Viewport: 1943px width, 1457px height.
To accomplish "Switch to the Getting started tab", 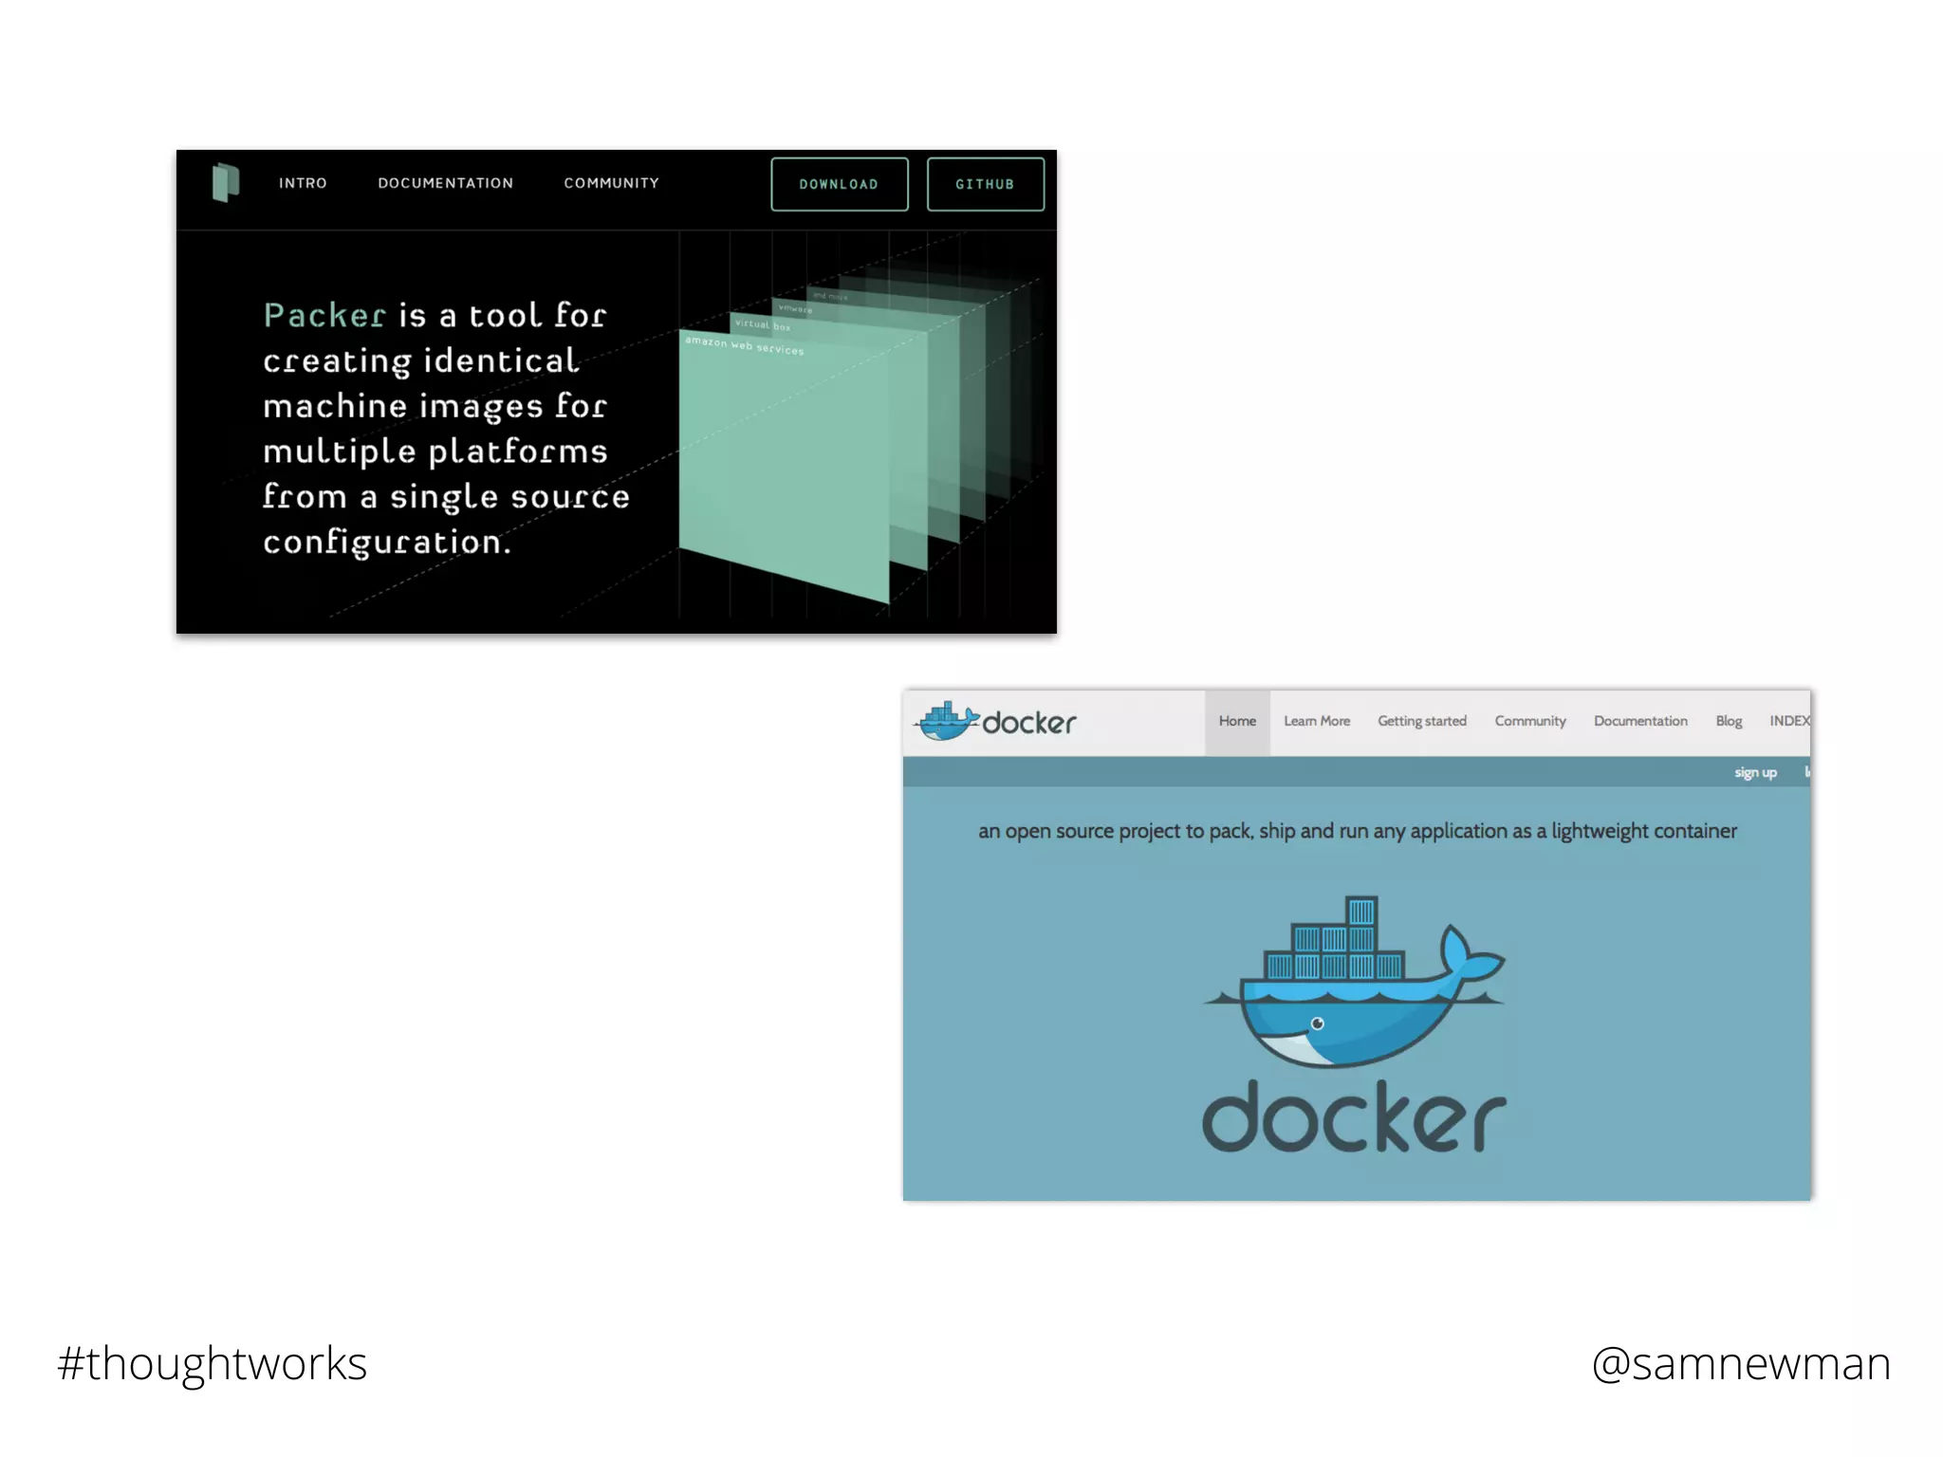I will [x=1421, y=722].
